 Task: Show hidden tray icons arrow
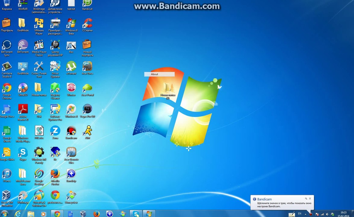click(x=305, y=214)
